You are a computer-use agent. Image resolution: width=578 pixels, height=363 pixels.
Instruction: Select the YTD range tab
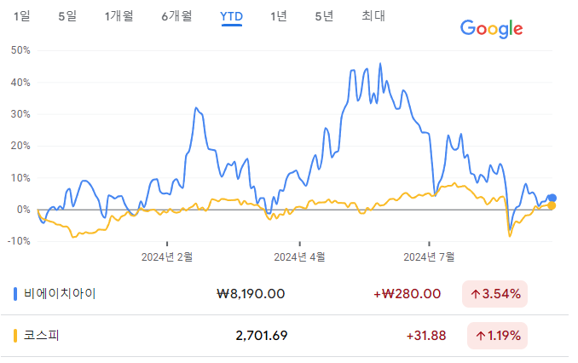pos(232,16)
